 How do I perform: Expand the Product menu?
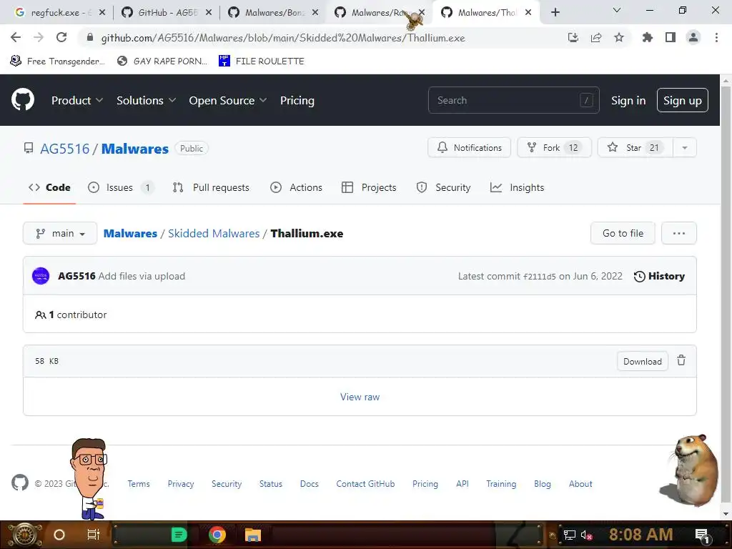point(77,100)
